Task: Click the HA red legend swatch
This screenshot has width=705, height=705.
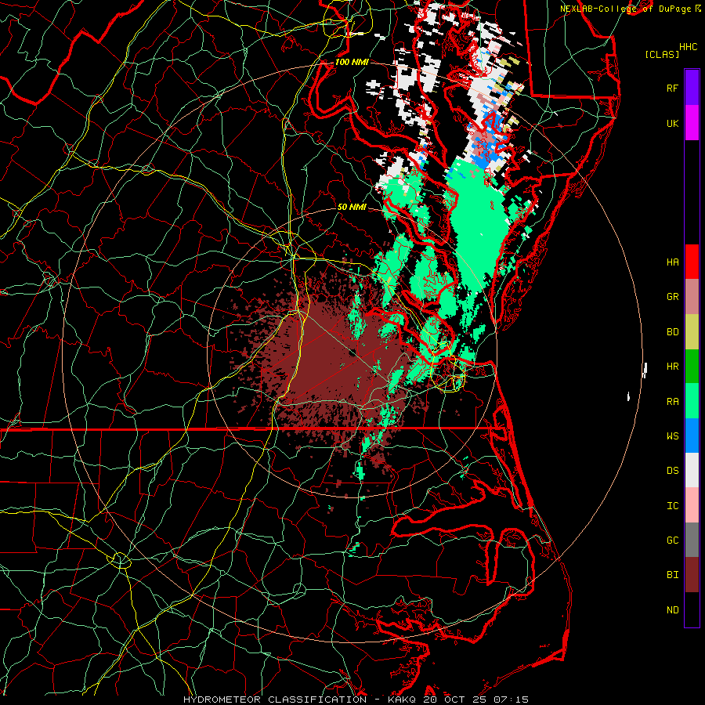Action: pos(692,262)
